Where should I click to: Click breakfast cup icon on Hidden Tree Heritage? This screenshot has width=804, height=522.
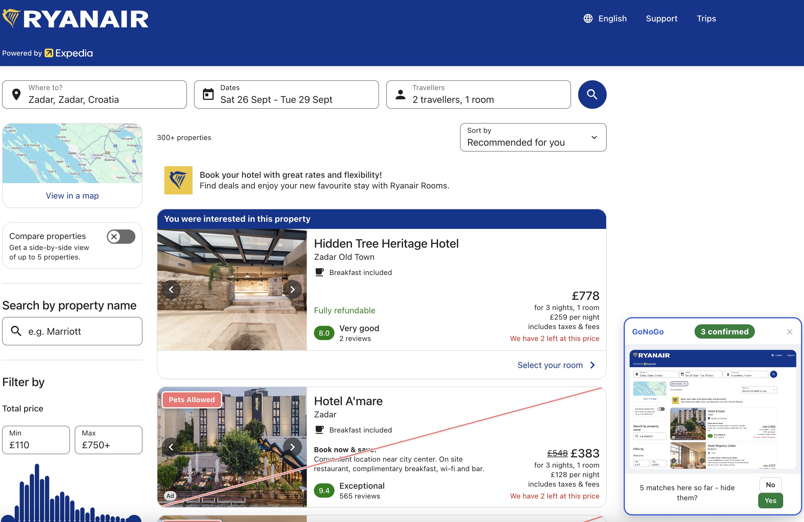tap(319, 272)
